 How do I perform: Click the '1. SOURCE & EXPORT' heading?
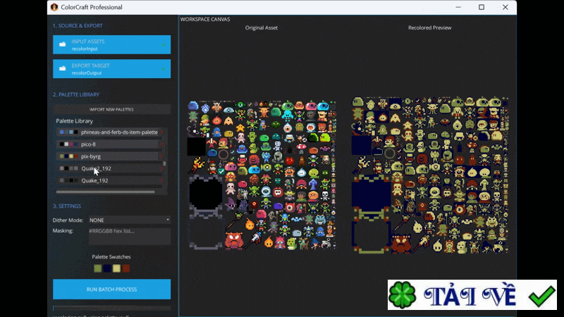pos(78,25)
